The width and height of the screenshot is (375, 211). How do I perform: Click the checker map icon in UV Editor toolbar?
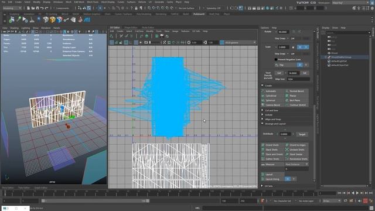[162, 36]
